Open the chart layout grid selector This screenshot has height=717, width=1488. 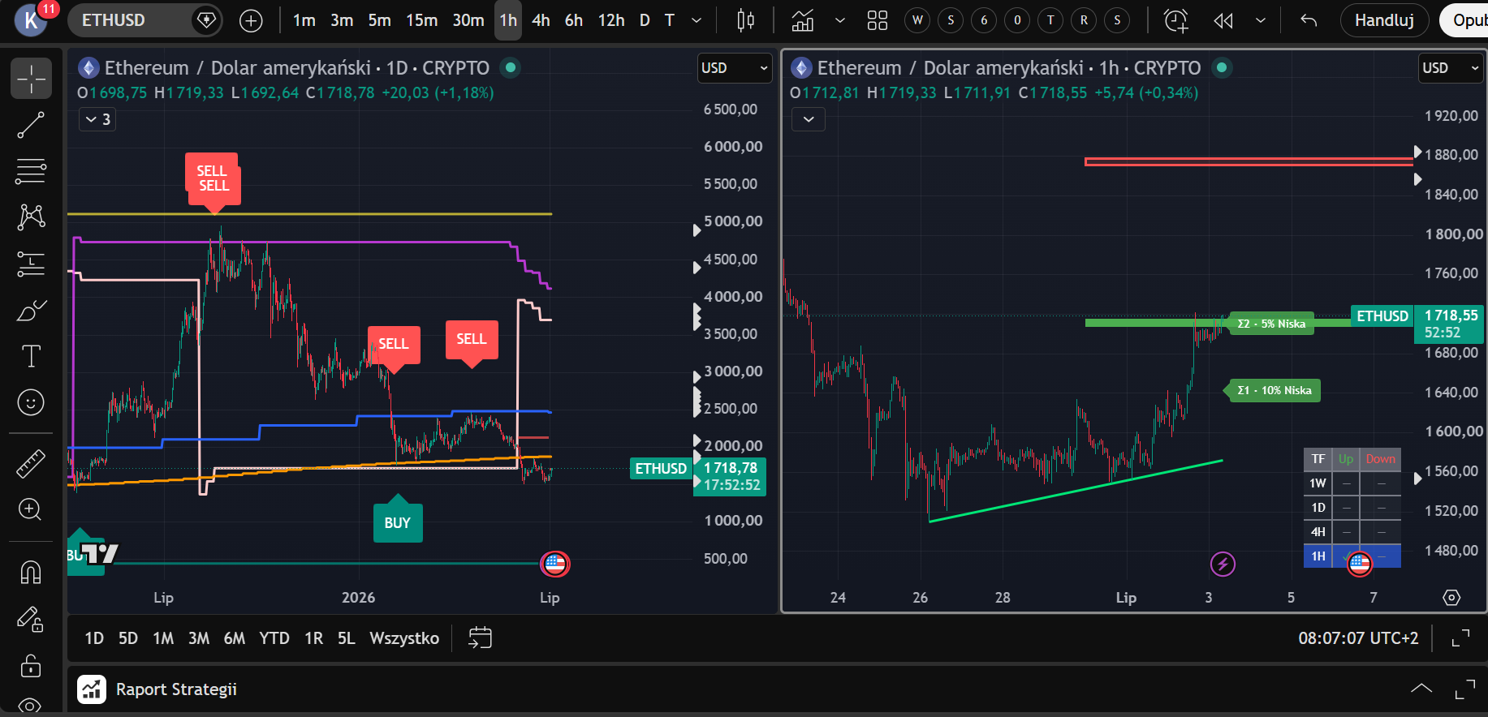pos(878,20)
